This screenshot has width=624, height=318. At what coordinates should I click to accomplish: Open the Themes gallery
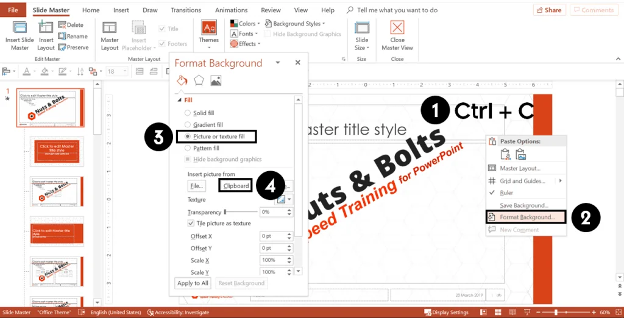pyautogui.click(x=209, y=35)
